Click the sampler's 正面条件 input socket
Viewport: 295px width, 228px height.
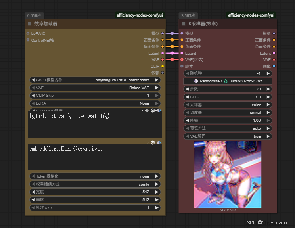182,40
